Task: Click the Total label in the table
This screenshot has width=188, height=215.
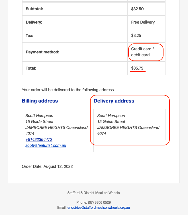Action: (x=31, y=68)
